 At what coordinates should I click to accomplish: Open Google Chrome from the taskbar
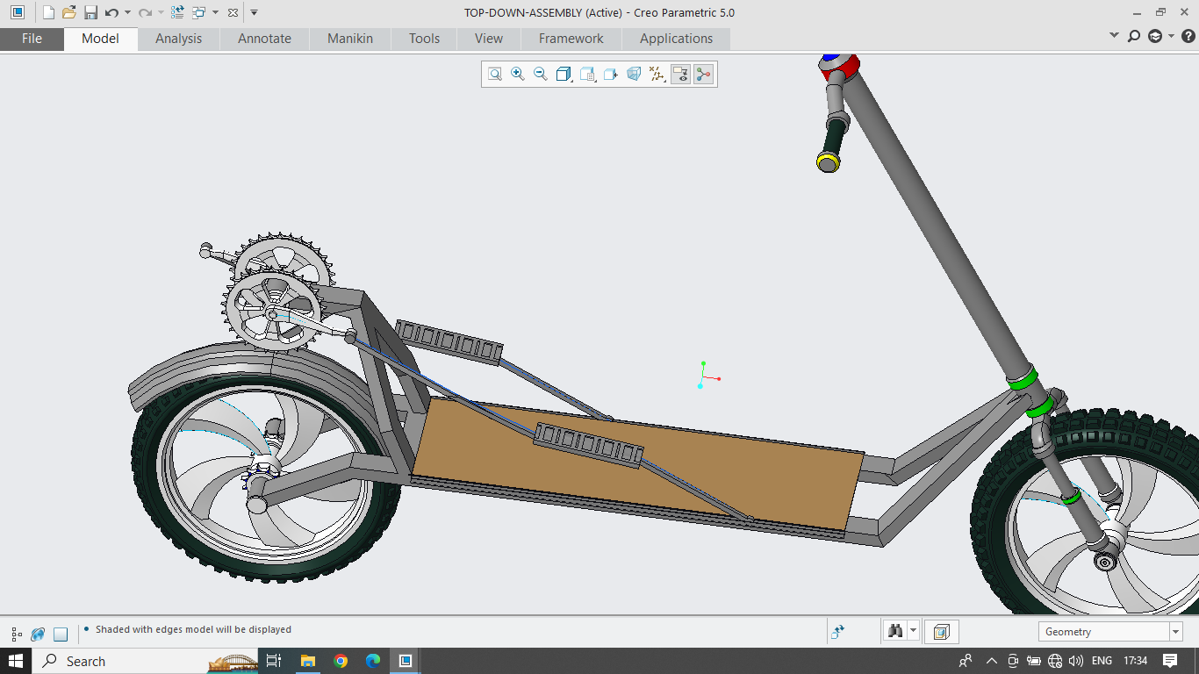341,661
